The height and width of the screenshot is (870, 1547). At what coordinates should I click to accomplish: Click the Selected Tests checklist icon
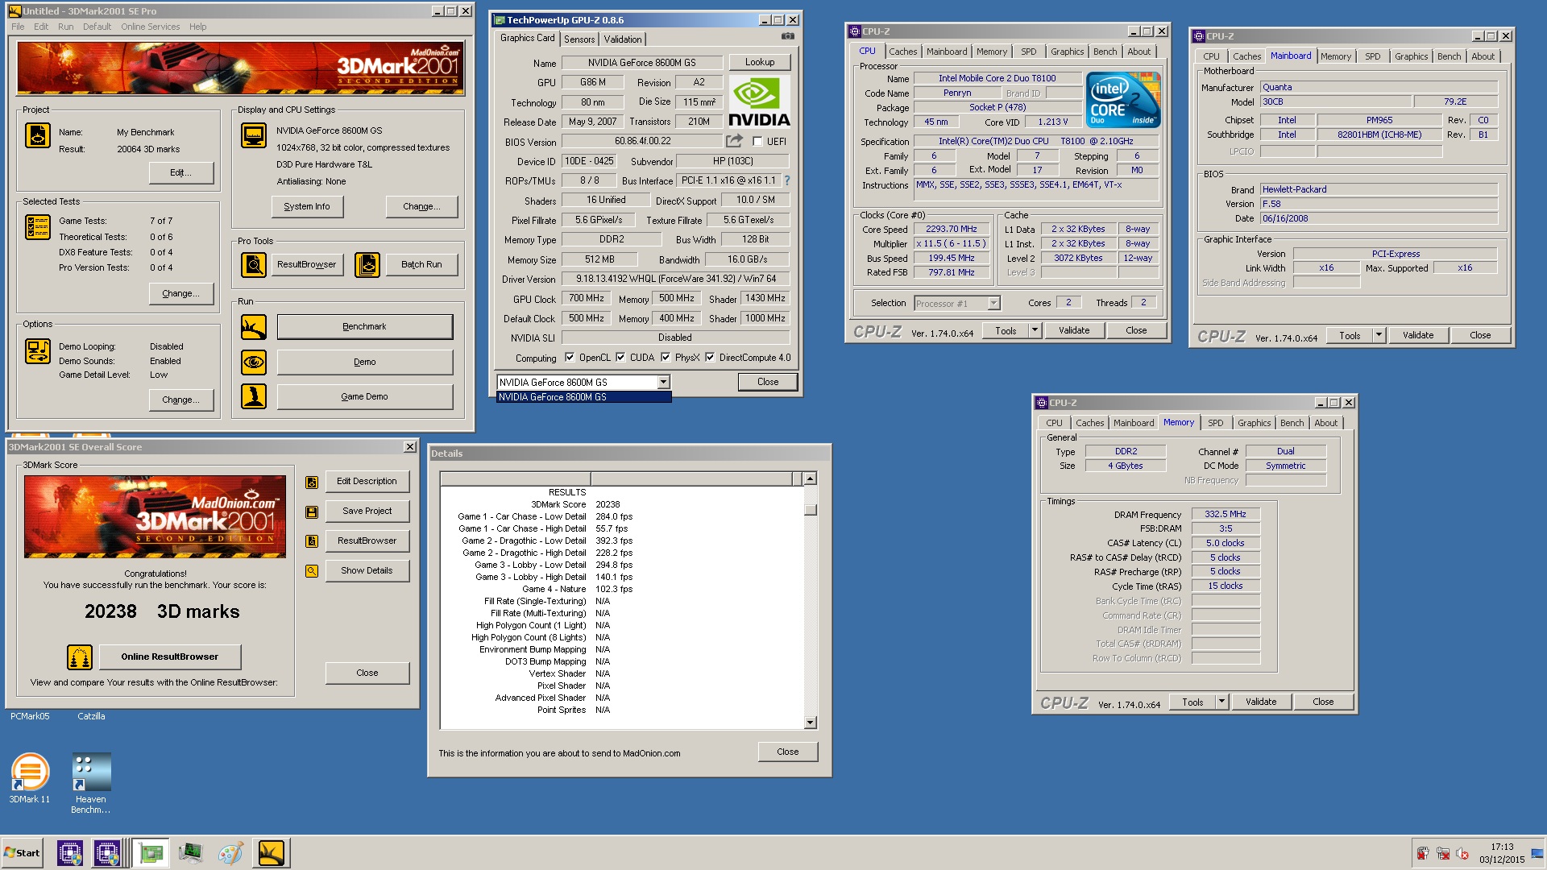tap(37, 228)
